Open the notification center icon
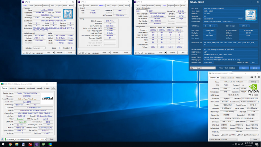The width and height of the screenshot is (261, 147). [257, 144]
